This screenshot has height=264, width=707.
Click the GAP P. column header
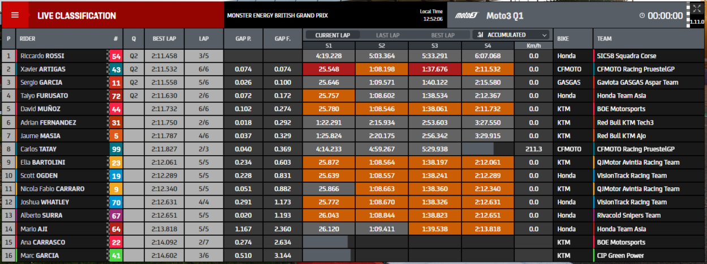click(x=243, y=39)
